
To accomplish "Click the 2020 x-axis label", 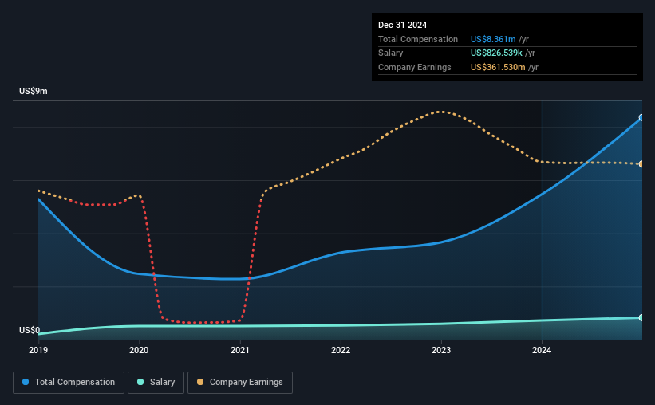I will click(x=139, y=350).
